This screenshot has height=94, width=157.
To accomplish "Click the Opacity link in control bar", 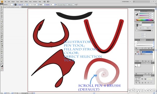I will point(48,5).
